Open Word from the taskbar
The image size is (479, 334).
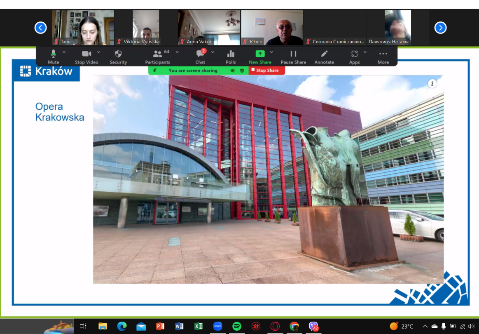179,326
